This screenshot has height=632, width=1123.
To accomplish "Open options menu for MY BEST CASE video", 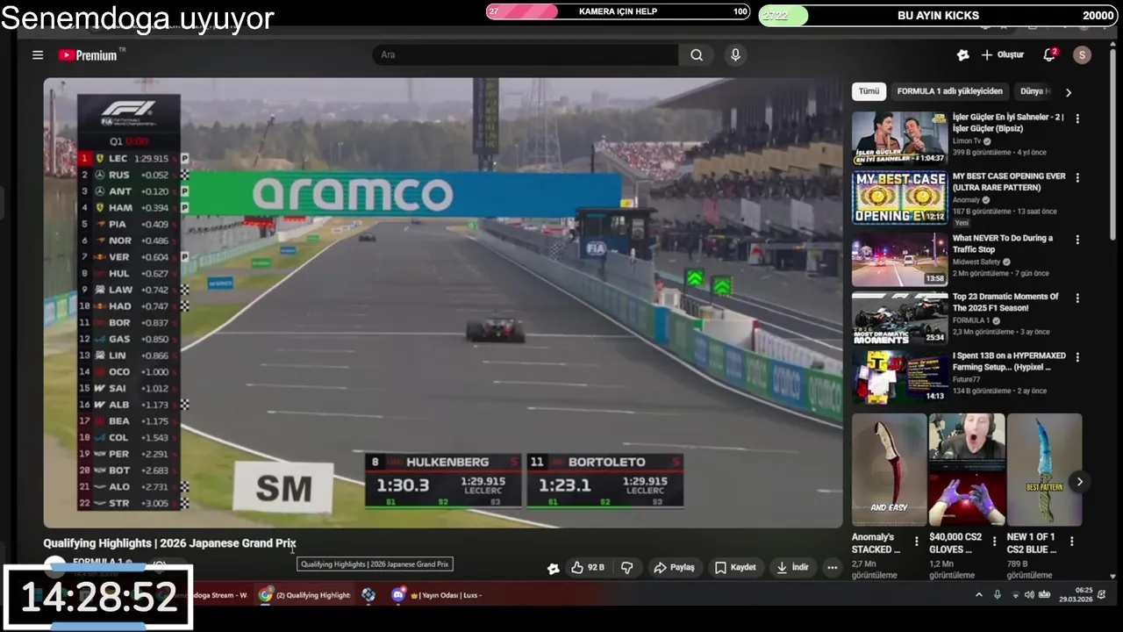I will (1077, 177).
